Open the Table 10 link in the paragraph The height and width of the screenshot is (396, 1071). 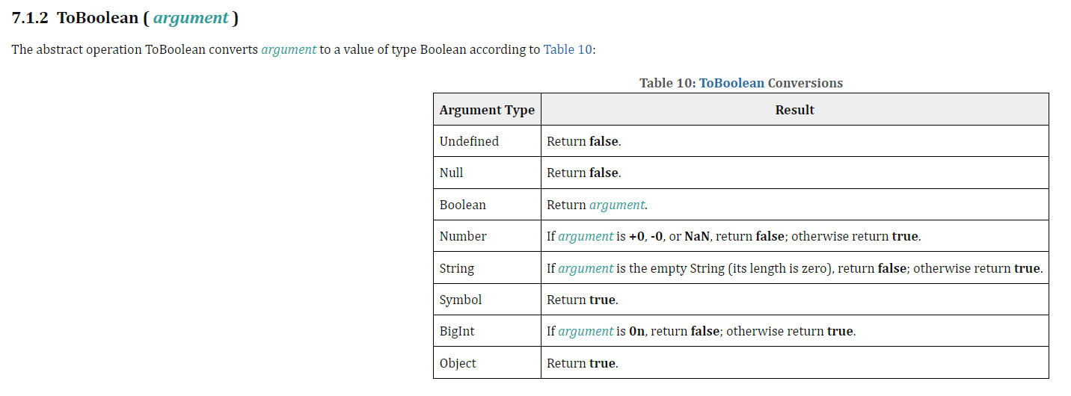click(568, 50)
